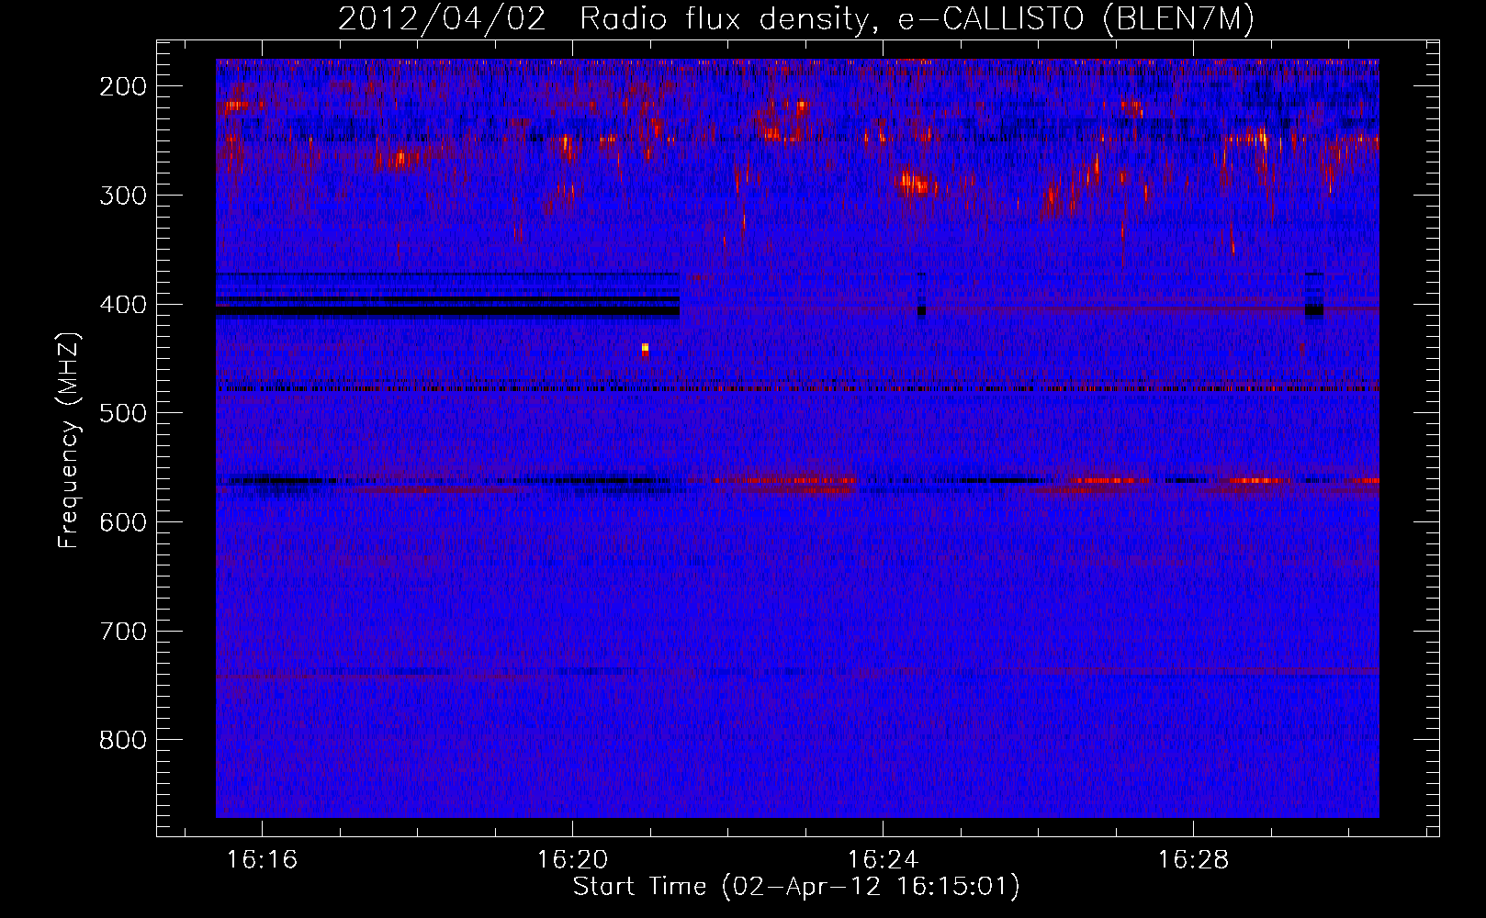Viewport: 1486px width, 918px height.
Task: Click the 700 frequency tick label
Action: 123,632
